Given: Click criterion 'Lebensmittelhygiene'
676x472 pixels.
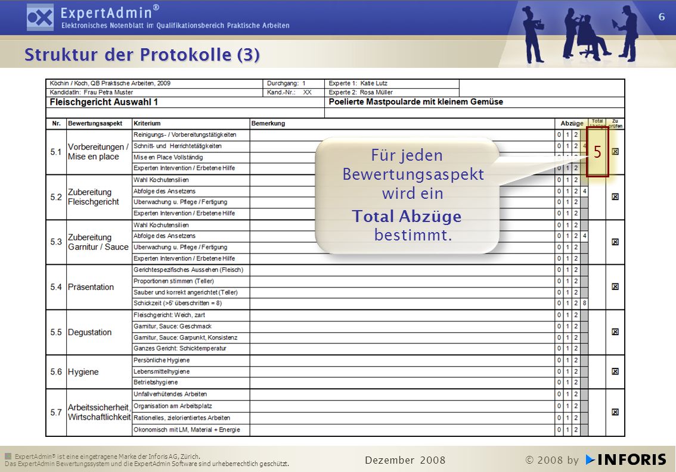Looking at the screenshot, I should 162,371.
